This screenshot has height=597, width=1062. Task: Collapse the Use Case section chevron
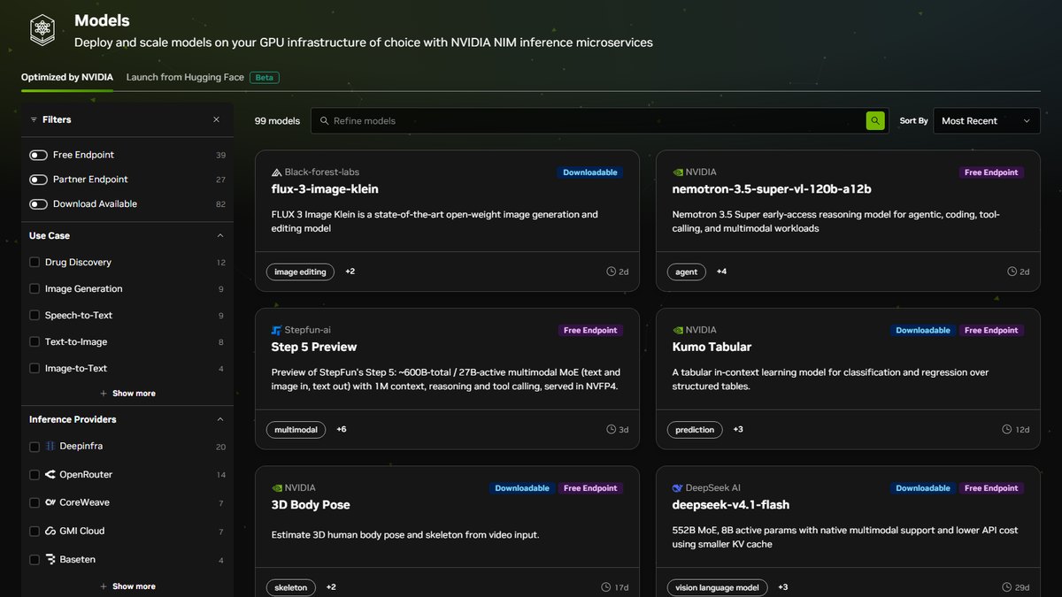point(220,236)
